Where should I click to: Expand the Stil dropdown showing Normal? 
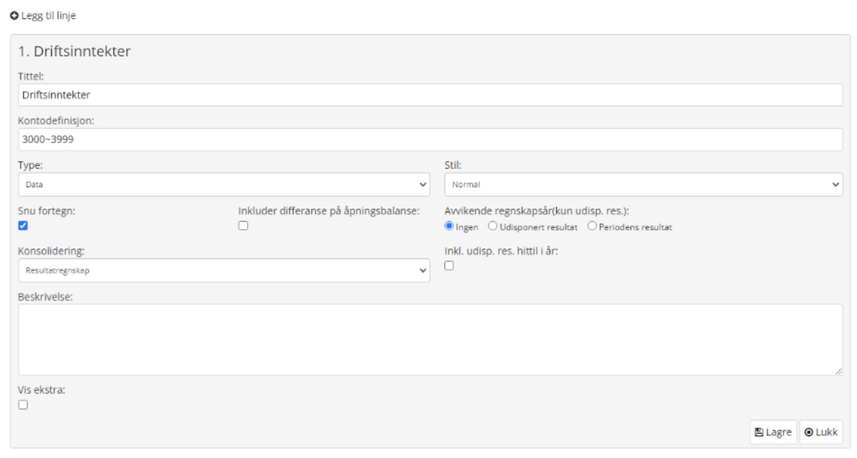tap(643, 185)
